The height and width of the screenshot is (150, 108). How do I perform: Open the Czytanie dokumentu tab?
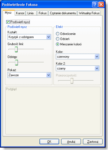pos(63,13)
